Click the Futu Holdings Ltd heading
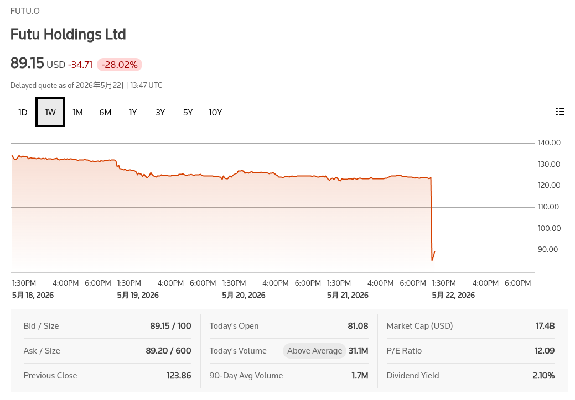Viewport: 575px width, 400px height. (x=68, y=34)
